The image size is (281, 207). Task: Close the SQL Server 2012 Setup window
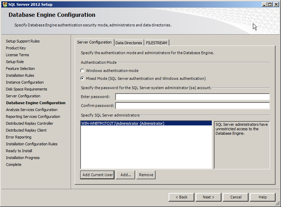tap(276, 4)
